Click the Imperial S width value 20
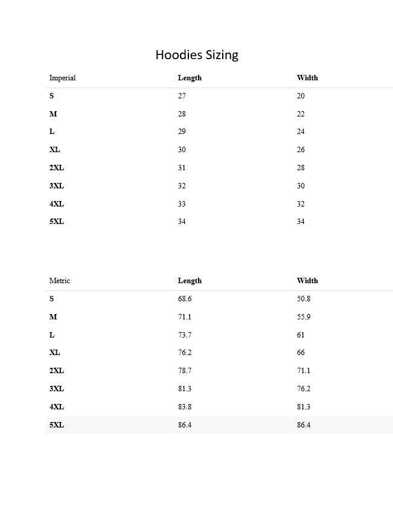 click(301, 96)
